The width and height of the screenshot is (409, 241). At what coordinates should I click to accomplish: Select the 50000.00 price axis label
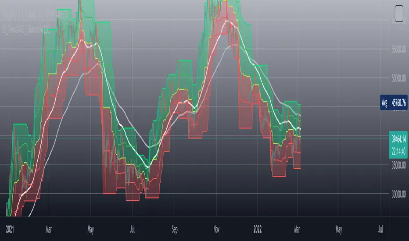tap(398, 78)
